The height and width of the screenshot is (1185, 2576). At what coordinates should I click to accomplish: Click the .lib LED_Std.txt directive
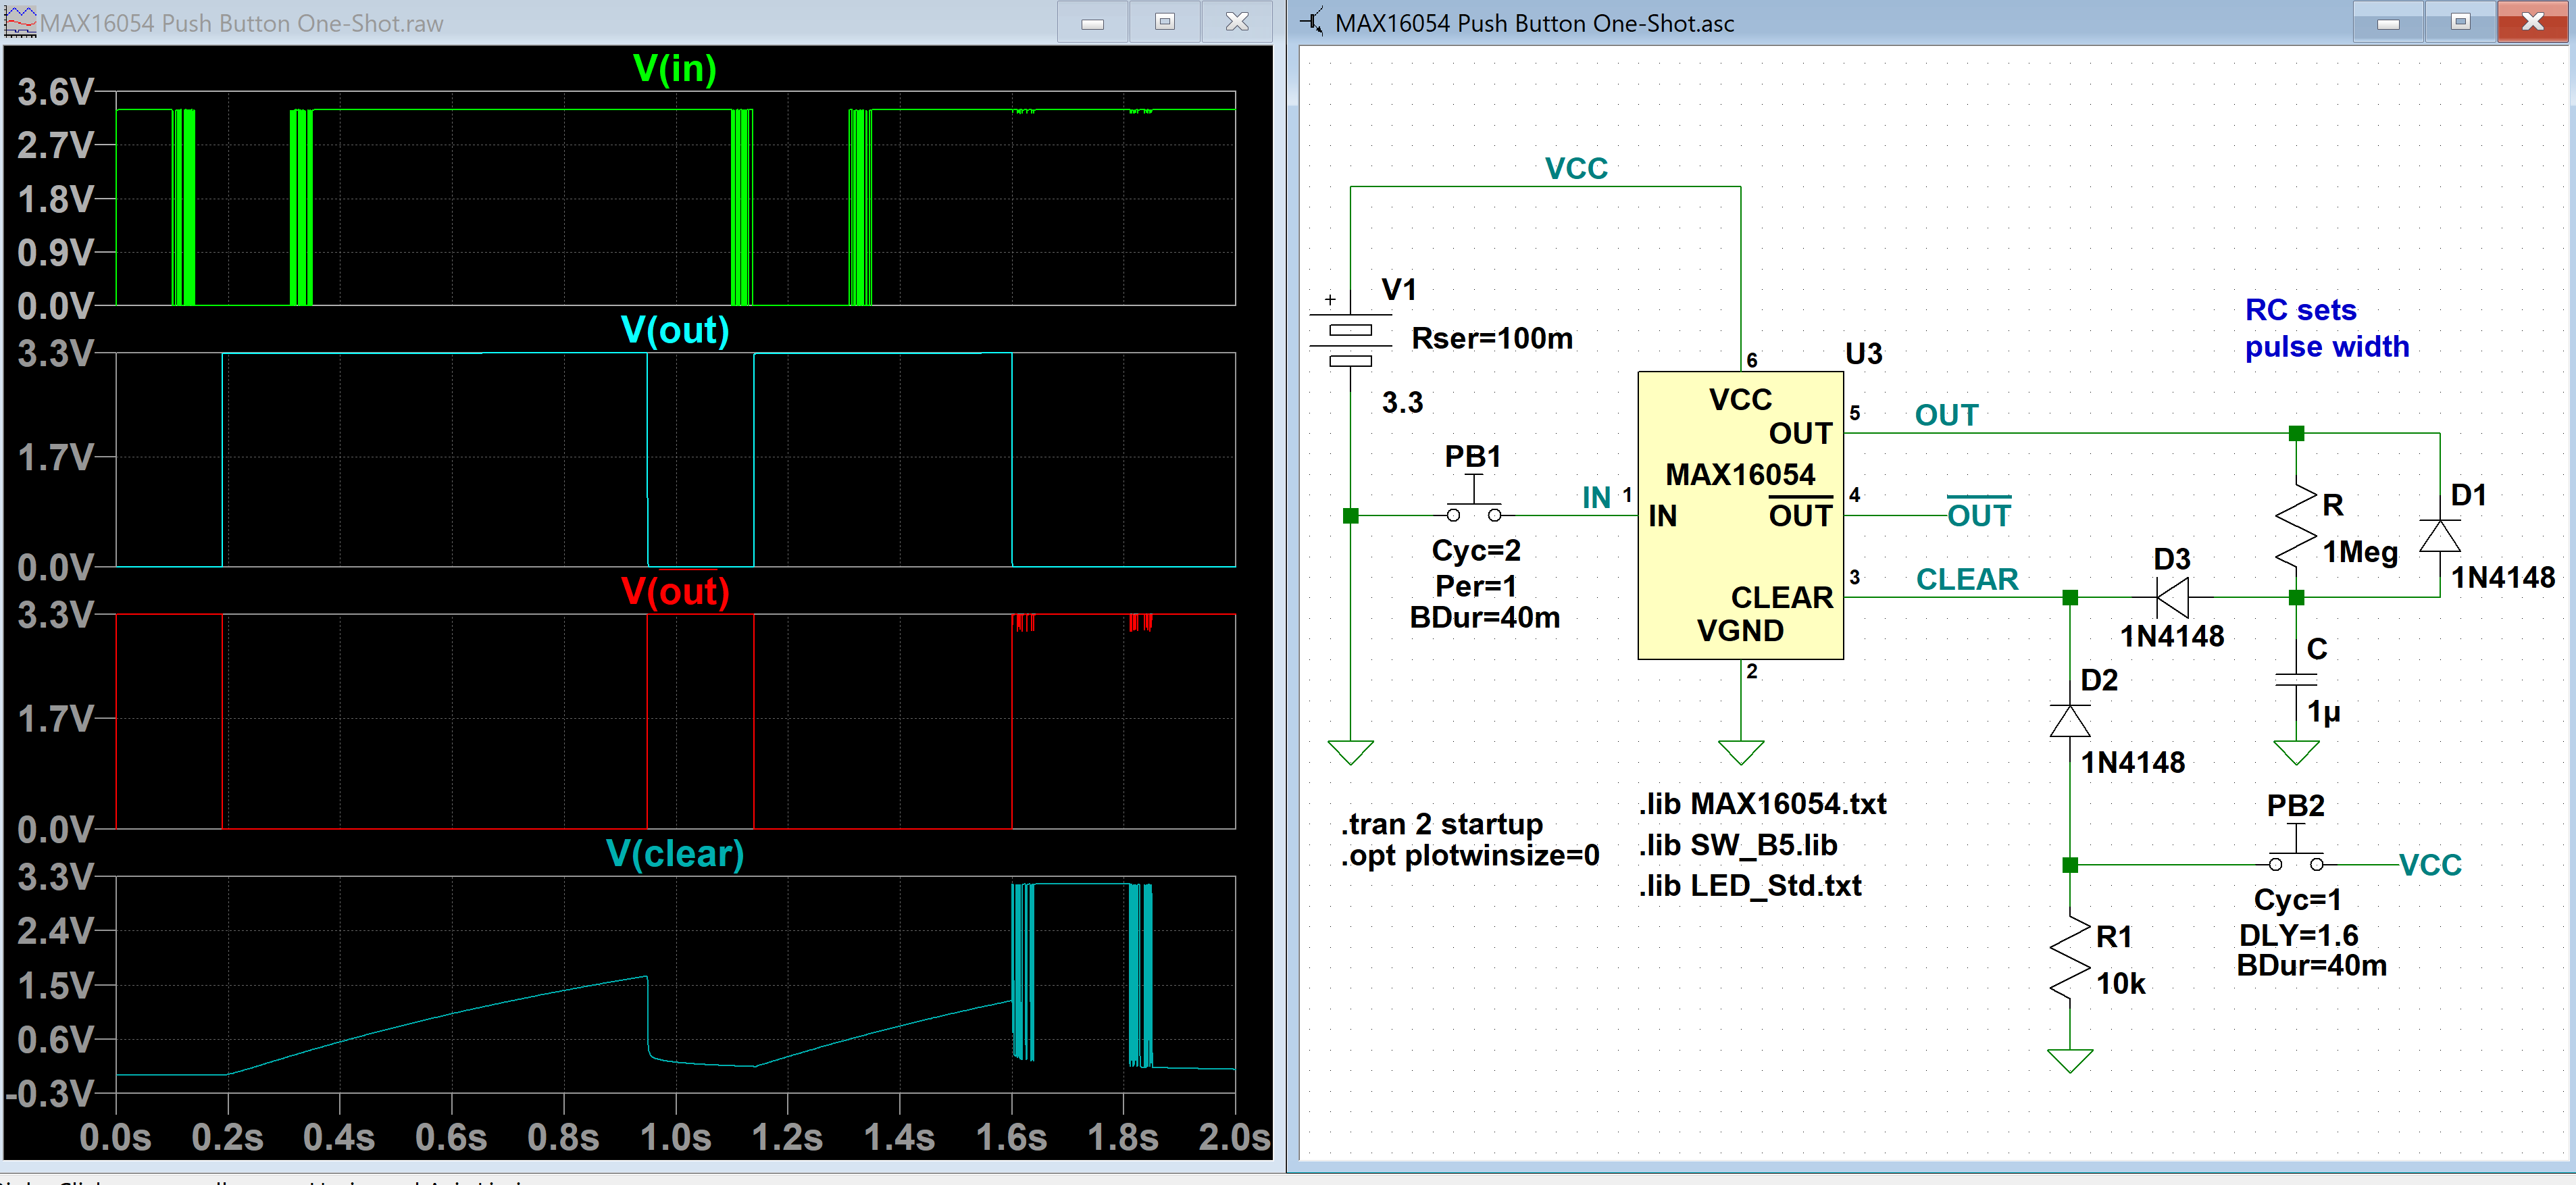(x=1750, y=885)
